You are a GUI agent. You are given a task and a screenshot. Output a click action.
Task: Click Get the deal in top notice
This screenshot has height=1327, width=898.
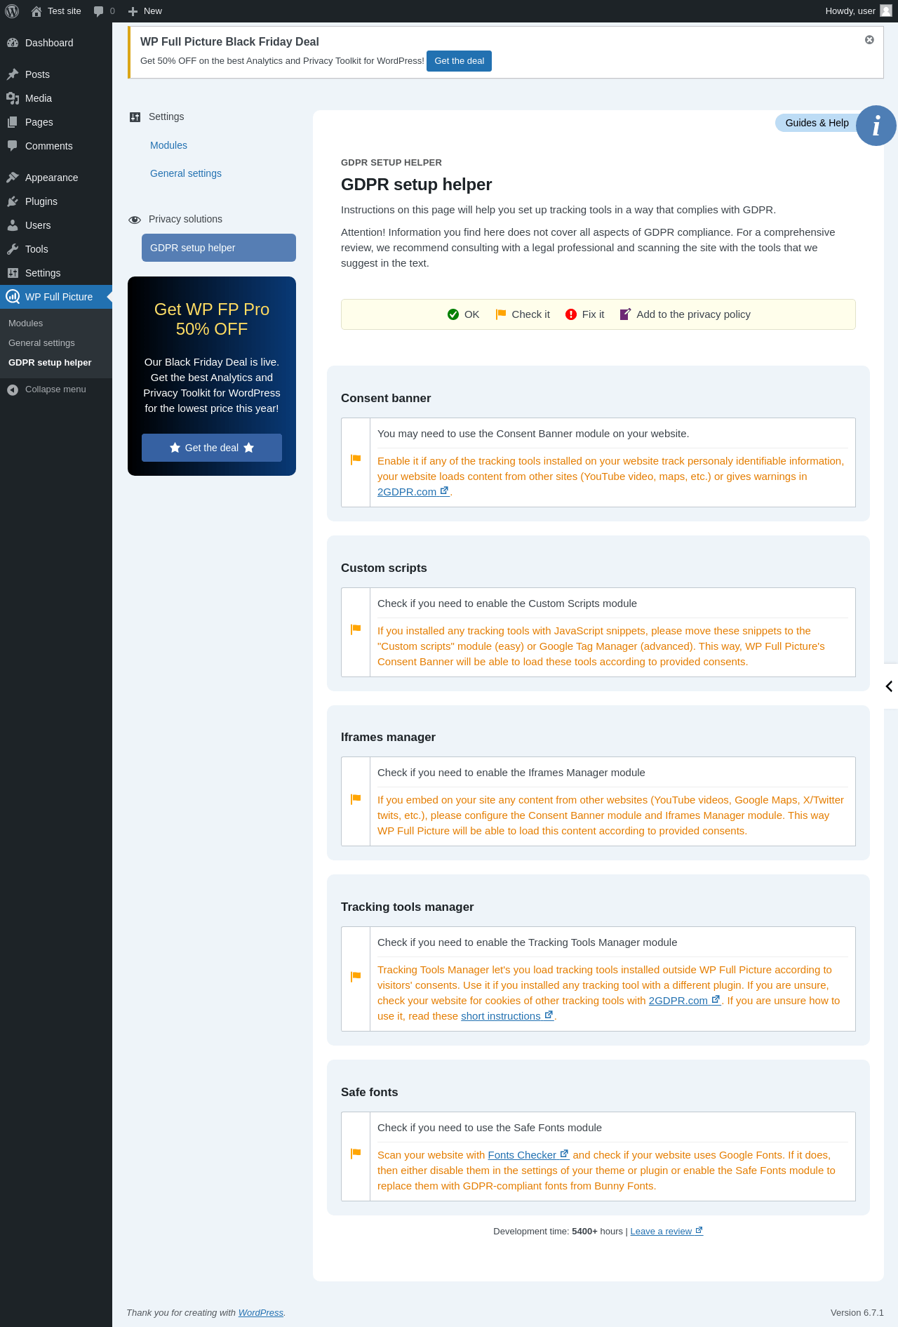point(459,61)
